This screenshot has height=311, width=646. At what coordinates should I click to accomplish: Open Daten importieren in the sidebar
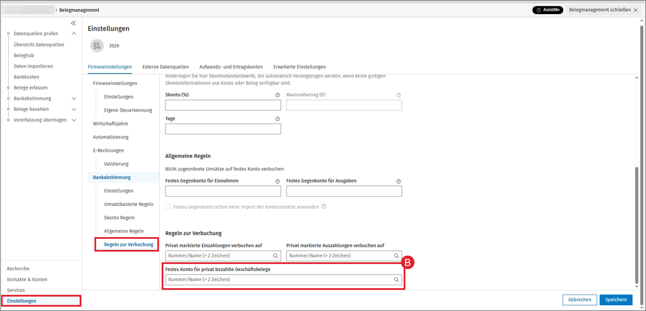click(x=33, y=66)
